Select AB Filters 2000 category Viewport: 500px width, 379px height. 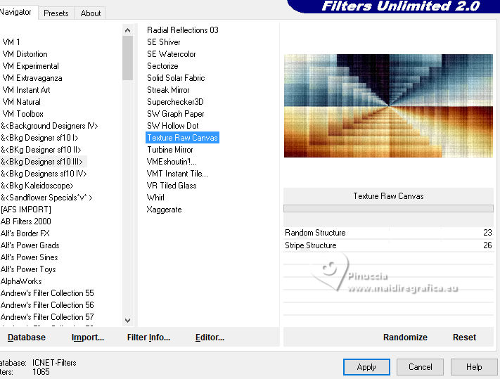26,221
